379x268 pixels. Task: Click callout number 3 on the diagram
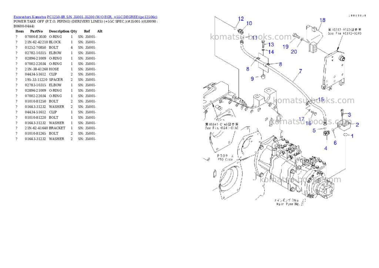point(349,115)
